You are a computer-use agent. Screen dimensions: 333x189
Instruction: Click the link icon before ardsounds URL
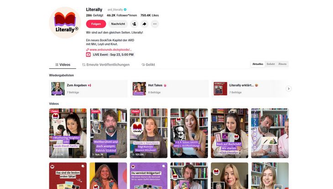pos(87,50)
